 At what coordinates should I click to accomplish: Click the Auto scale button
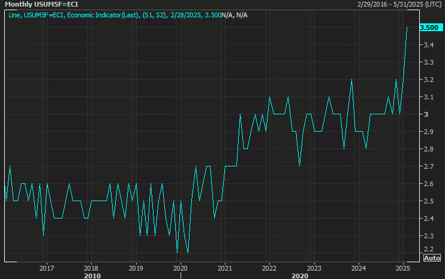432,258
